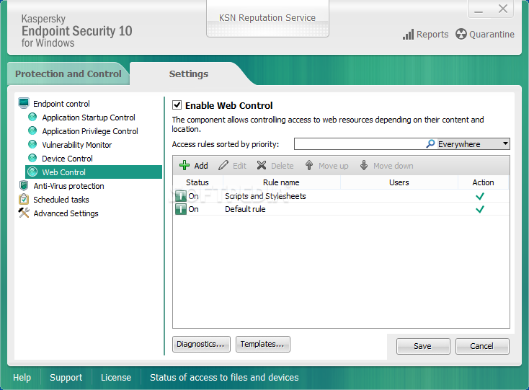The height and width of the screenshot is (390, 529).
Task: Click the Reports bar chart icon
Action: click(x=408, y=34)
